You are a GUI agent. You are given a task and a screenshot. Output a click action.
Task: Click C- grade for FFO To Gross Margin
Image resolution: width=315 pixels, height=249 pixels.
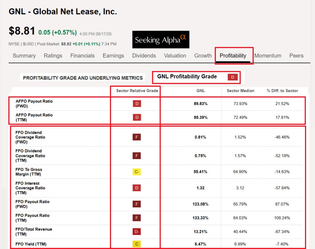coord(137,172)
